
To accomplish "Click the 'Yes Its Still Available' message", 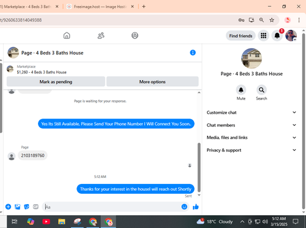I will [x=116, y=124].
